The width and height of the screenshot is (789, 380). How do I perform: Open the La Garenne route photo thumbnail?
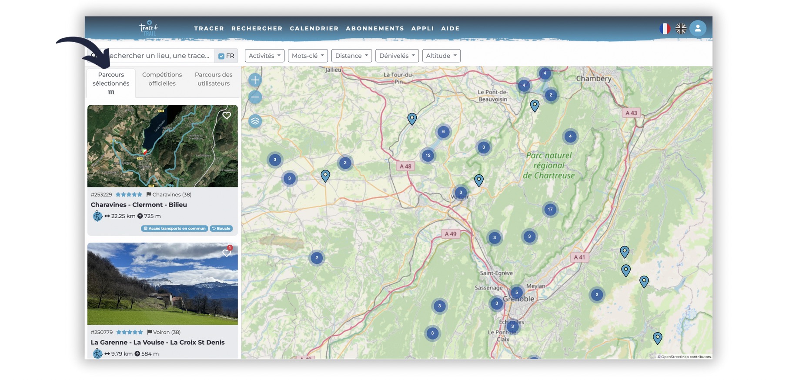(162, 283)
